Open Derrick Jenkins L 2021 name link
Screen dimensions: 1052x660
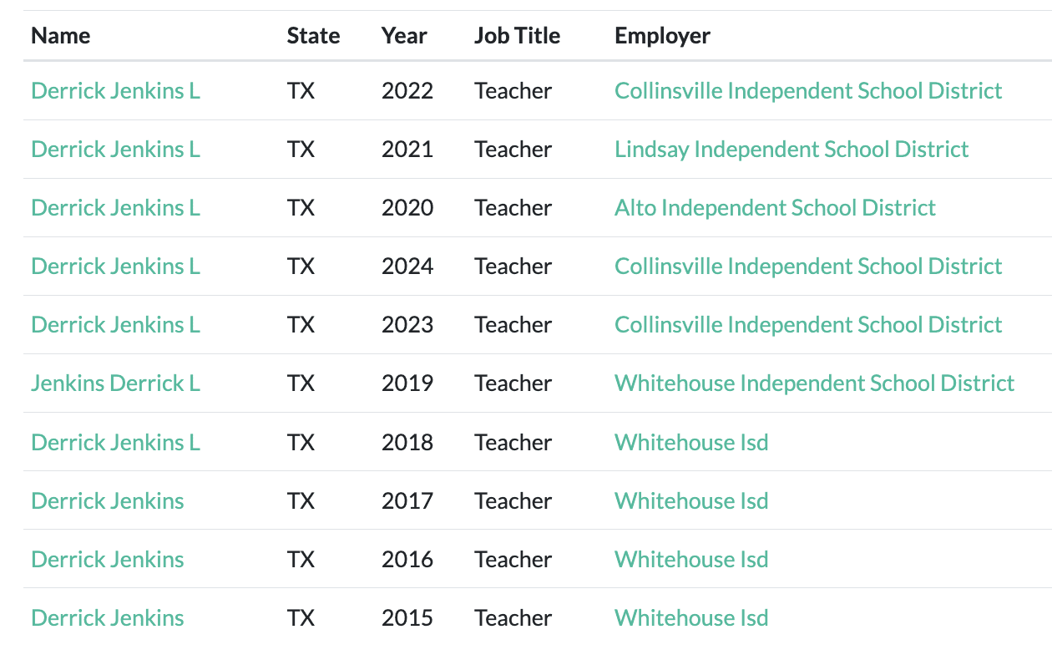[x=115, y=149]
